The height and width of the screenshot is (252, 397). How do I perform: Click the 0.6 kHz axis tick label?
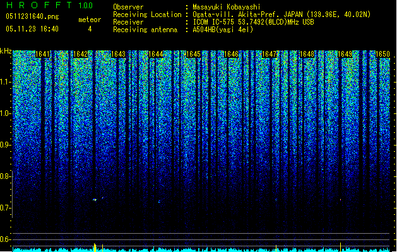tap(5, 239)
